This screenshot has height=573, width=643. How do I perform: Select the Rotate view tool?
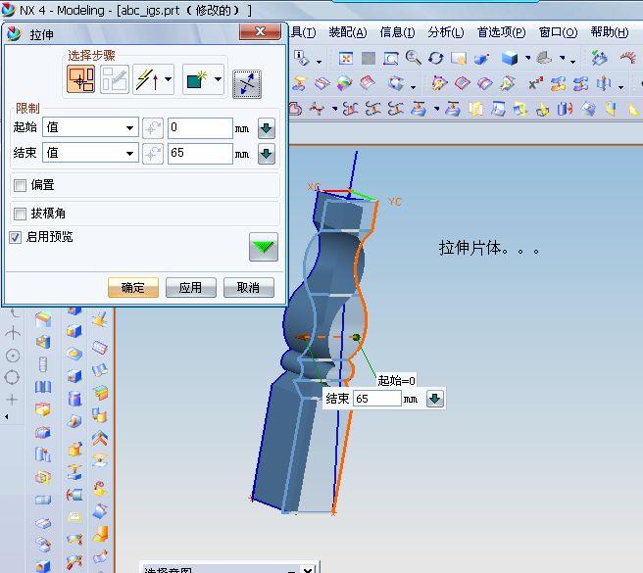435,58
